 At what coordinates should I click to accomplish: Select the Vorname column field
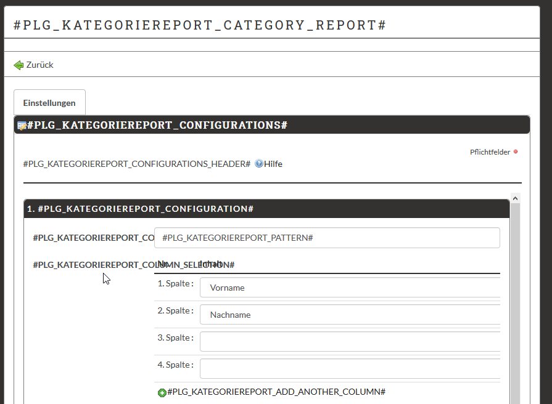point(349,288)
